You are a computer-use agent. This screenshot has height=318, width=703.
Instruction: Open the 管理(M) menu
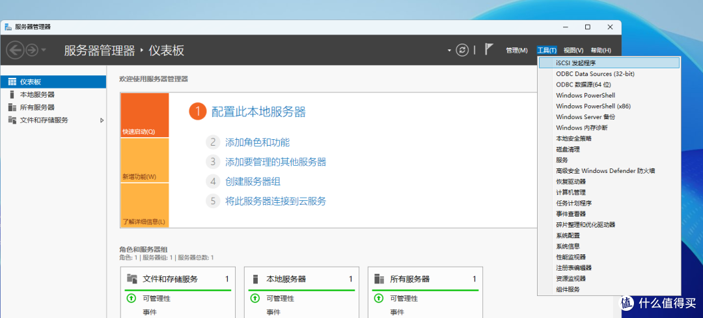click(516, 50)
